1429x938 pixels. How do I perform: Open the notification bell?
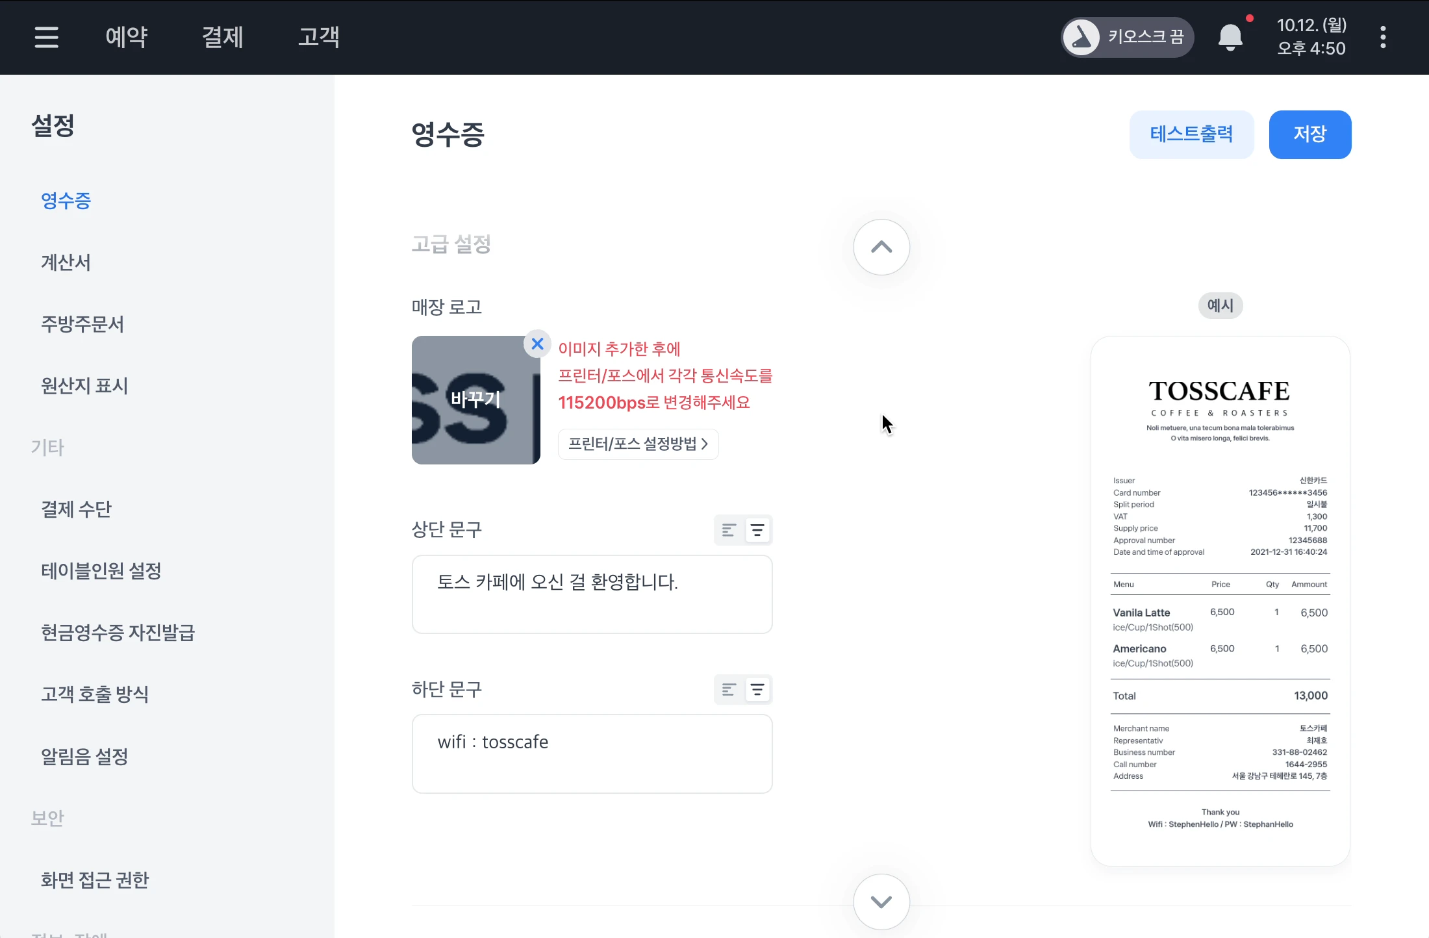[1230, 37]
